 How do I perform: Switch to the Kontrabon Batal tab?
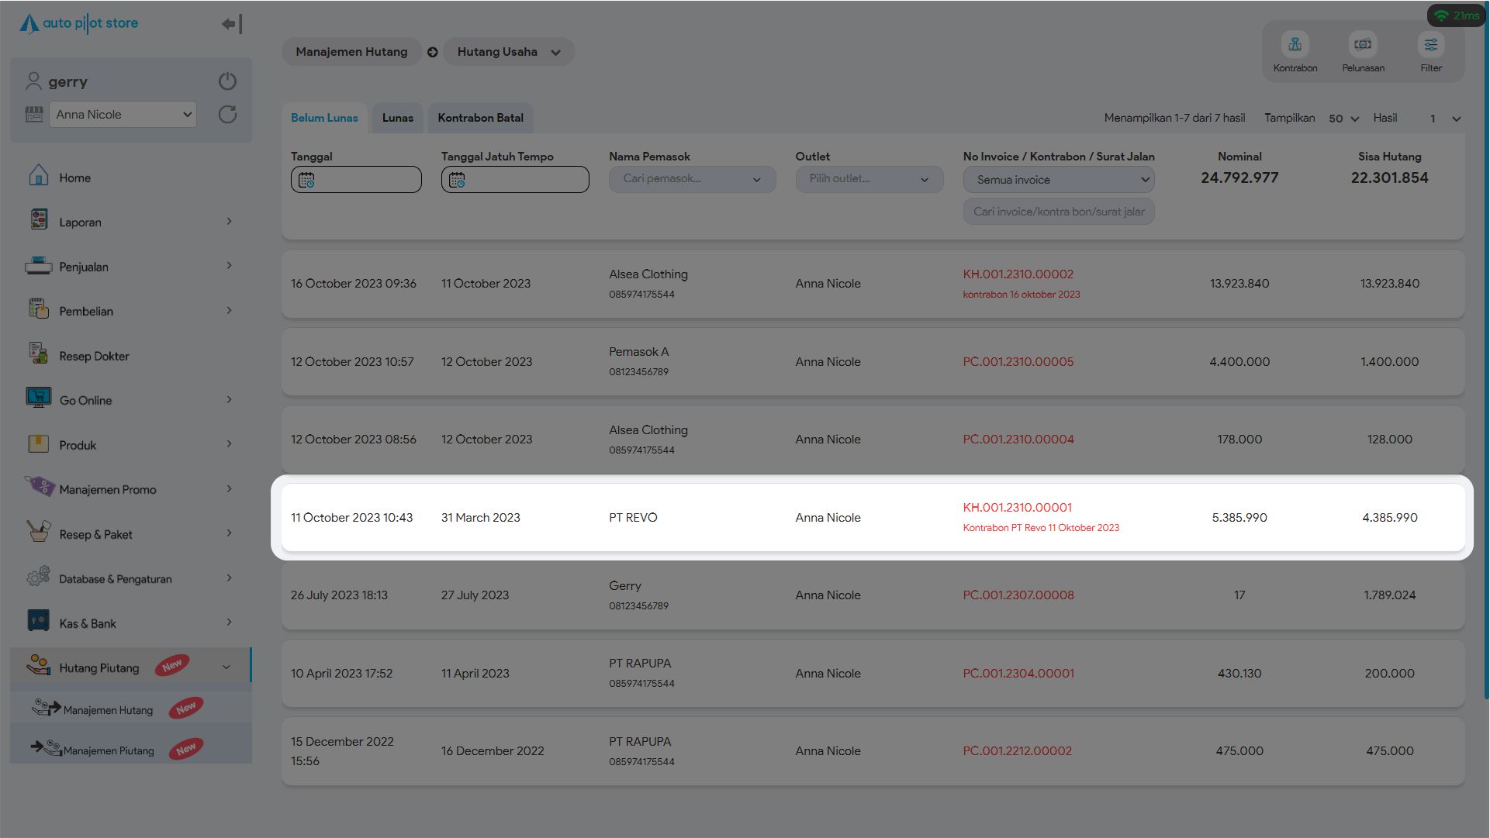click(480, 118)
